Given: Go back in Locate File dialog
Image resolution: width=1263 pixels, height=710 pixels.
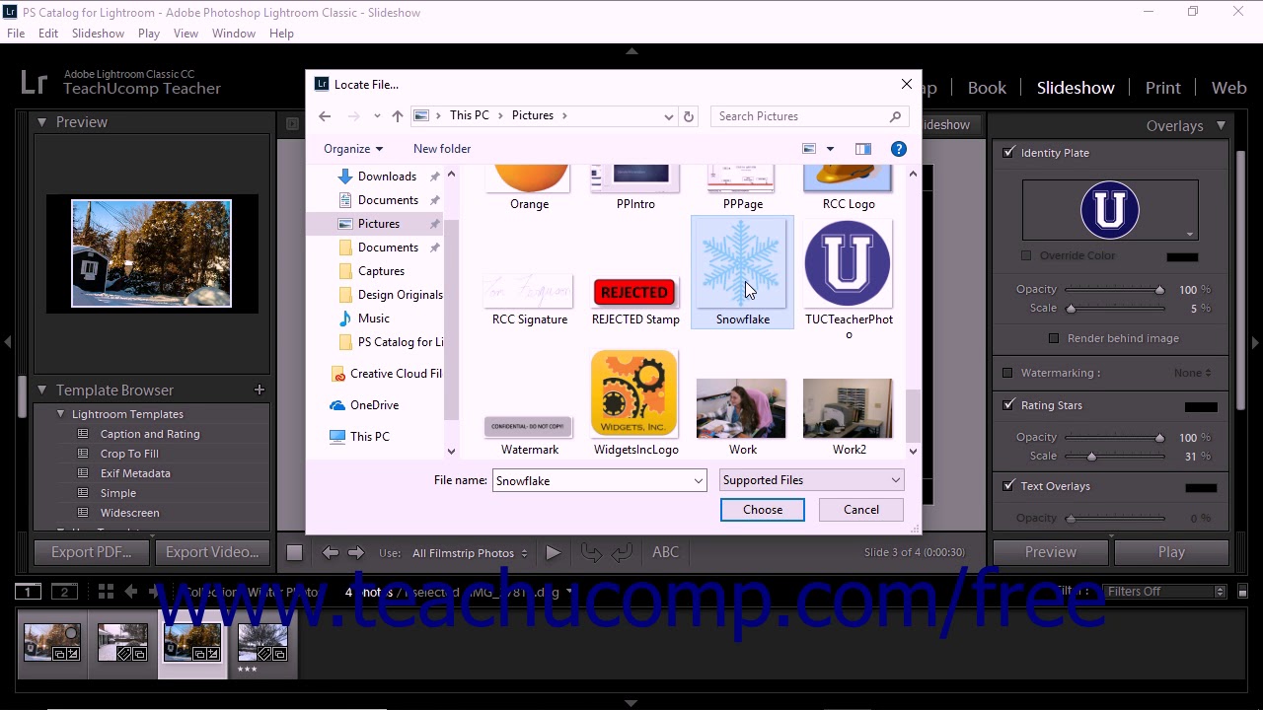Looking at the screenshot, I should (325, 116).
